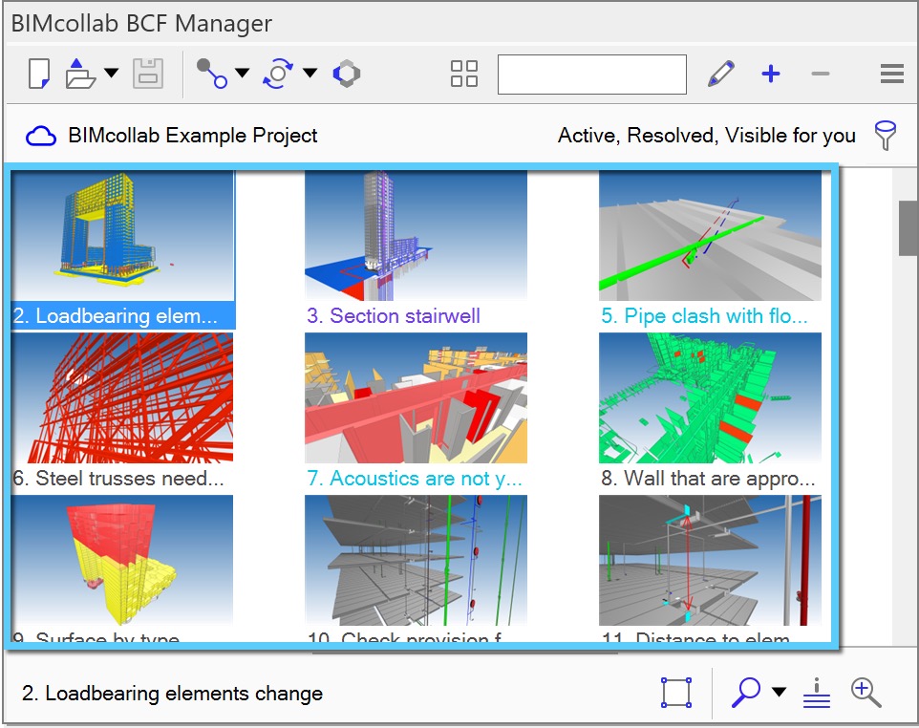919x728 pixels.
Task: Edit the selected issue with pencil icon
Action: (721, 74)
